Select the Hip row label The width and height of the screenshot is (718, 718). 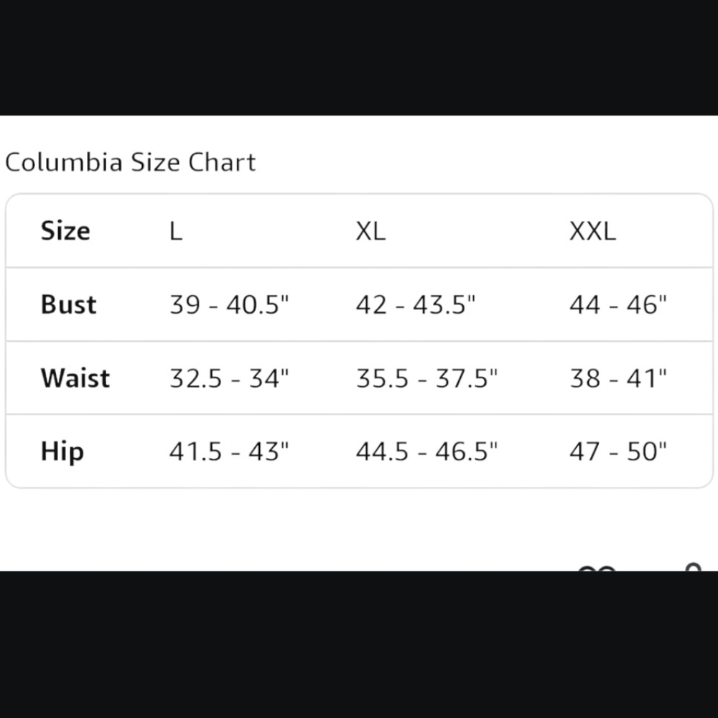pos(62,452)
